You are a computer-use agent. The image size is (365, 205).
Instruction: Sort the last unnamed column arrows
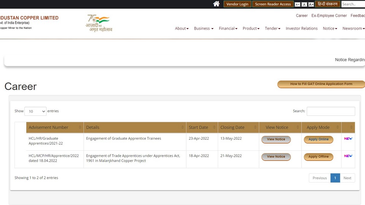tap(351, 127)
